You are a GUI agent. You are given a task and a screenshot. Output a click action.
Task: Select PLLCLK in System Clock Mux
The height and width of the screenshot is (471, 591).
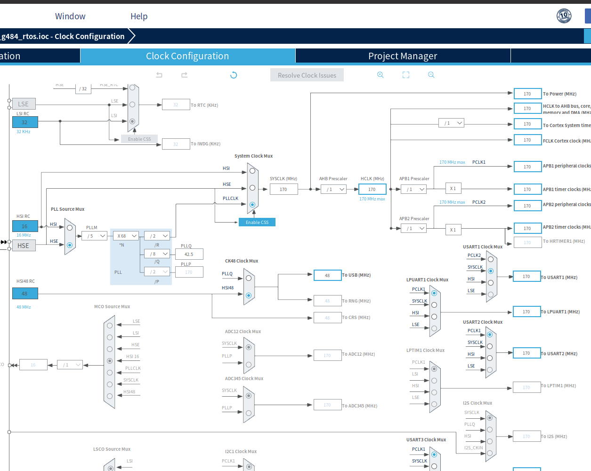(x=252, y=205)
